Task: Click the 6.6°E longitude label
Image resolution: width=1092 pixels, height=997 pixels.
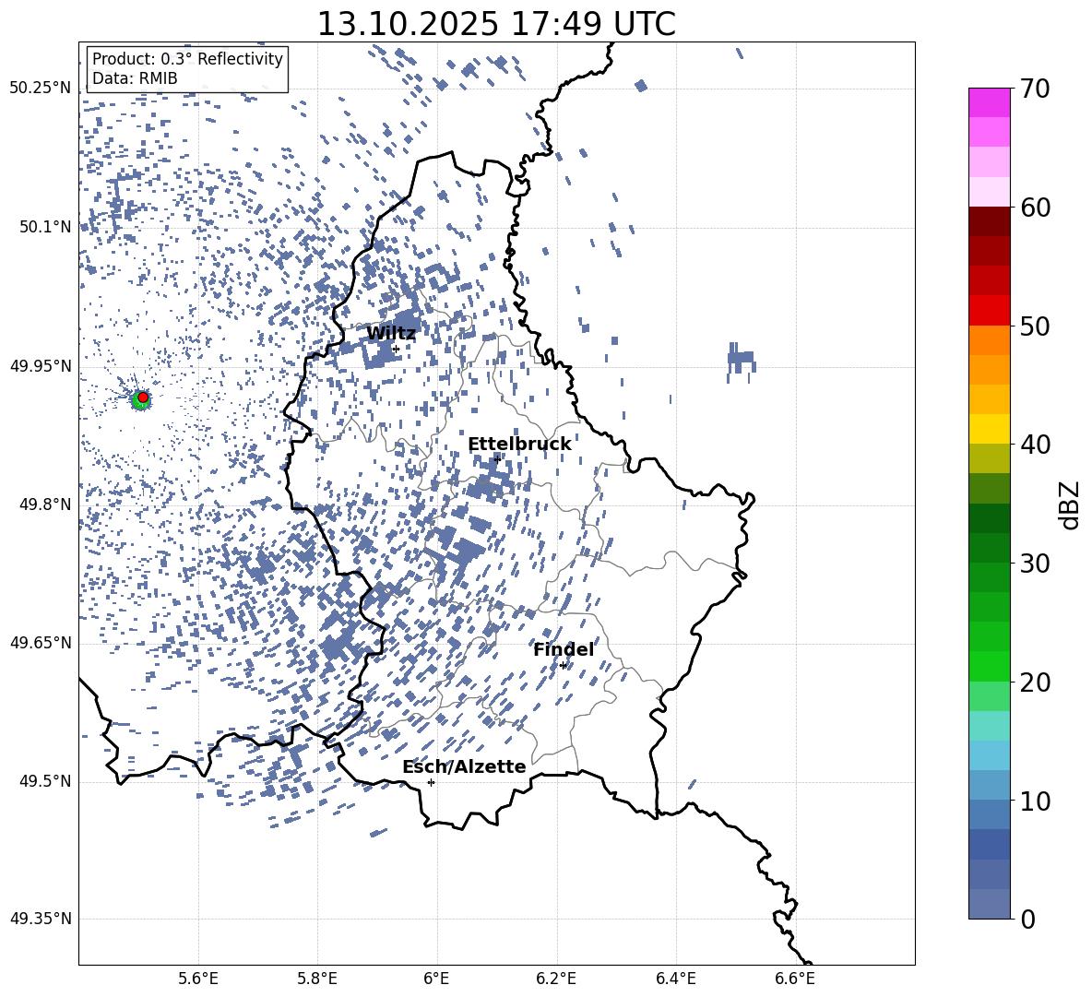Action: click(x=795, y=979)
